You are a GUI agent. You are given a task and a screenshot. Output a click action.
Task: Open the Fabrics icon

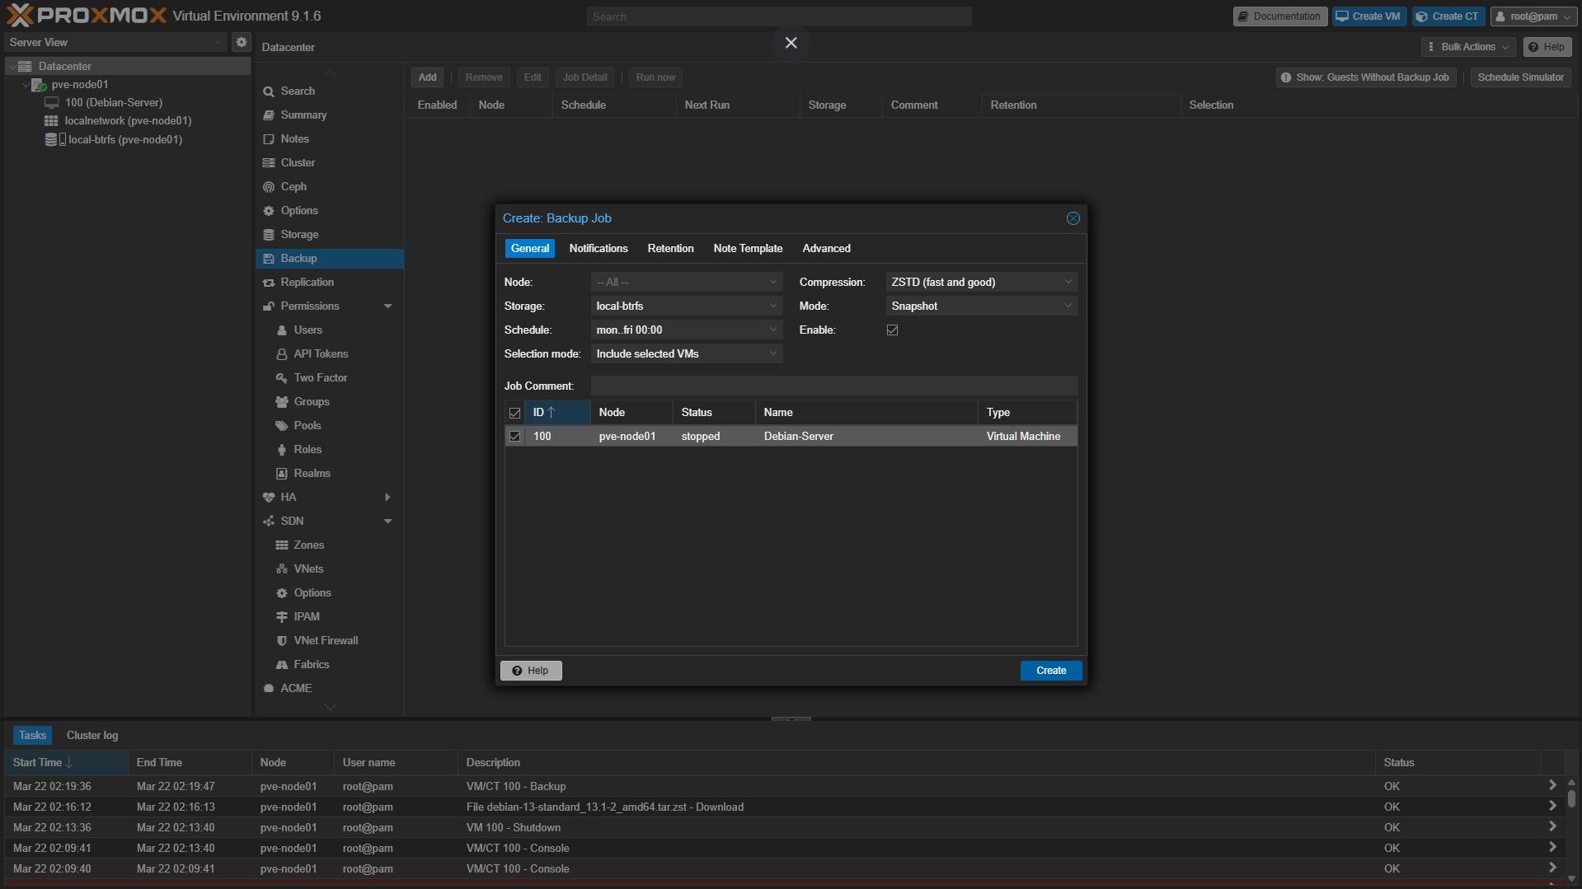coord(282,665)
